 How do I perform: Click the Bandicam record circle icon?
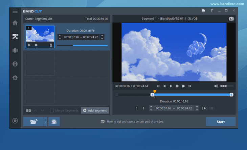coord(15,121)
